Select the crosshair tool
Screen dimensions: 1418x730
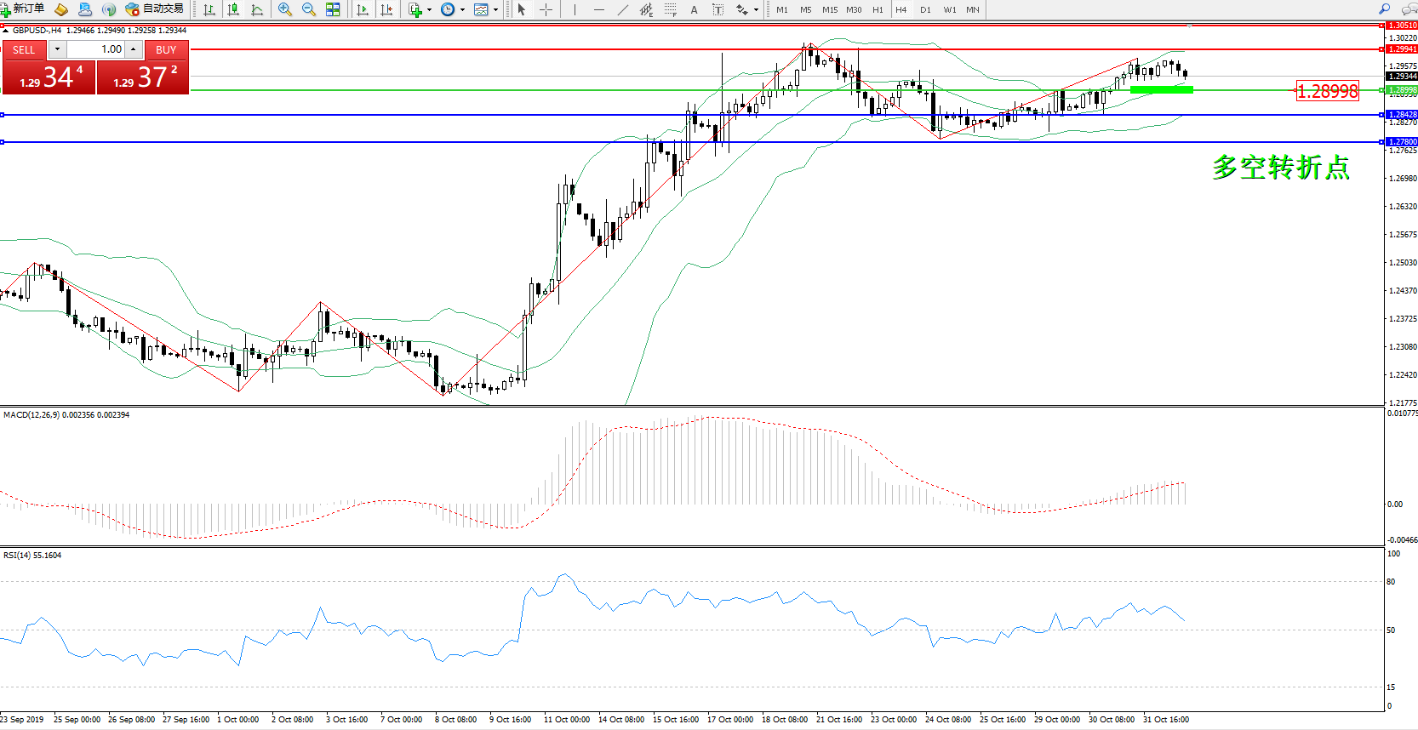pyautogui.click(x=546, y=9)
